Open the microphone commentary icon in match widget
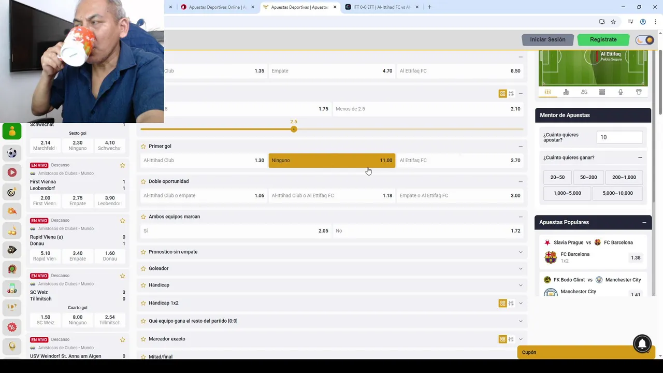Viewport: 663px width, 373px height. pyautogui.click(x=621, y=92)
